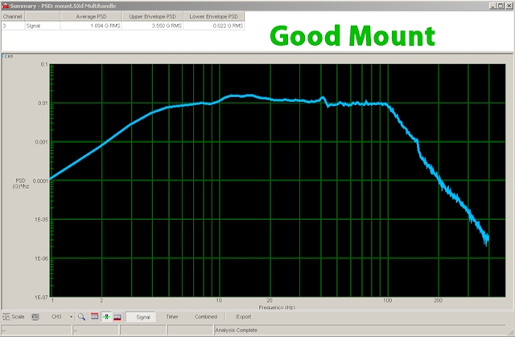Image resolution: width=515 pixels, height=337 pixels.
Task: Click the Channel column header
Action: pyautogui.click(x=13, y=16)
